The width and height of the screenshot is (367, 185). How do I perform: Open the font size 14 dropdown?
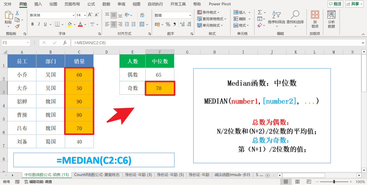tap(85, 15)
